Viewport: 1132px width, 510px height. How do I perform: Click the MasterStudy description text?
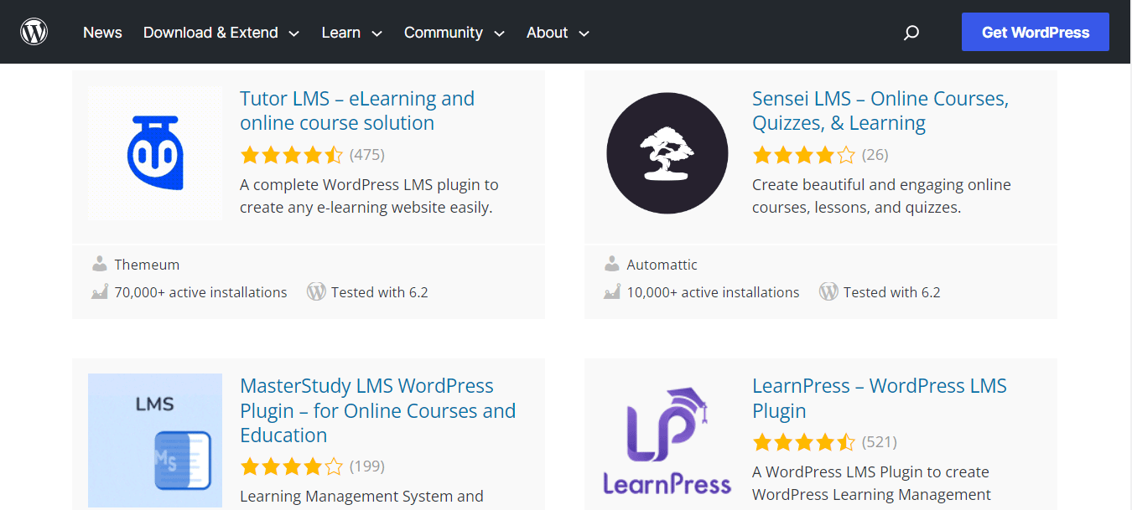click(361, 497)
